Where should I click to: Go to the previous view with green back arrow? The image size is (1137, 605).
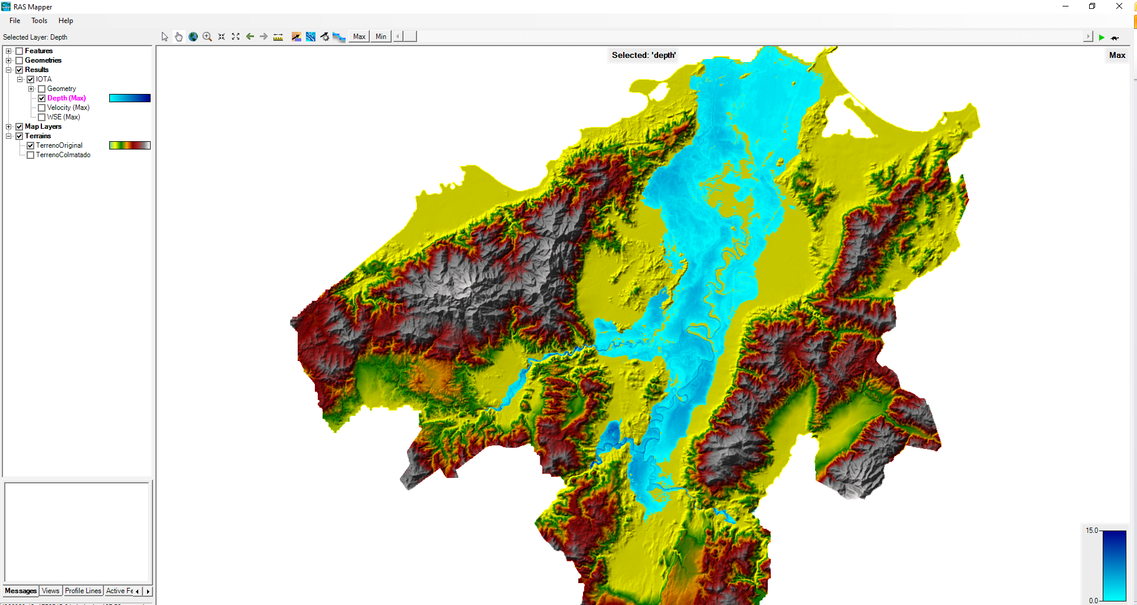(x=250, y=37)
